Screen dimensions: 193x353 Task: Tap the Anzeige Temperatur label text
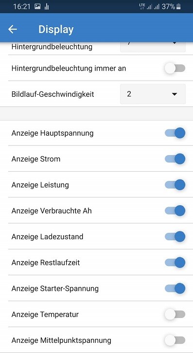coord(45,314)
